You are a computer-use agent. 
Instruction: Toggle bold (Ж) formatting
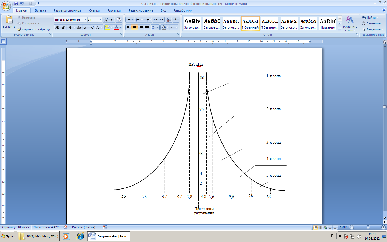[57, 27]
